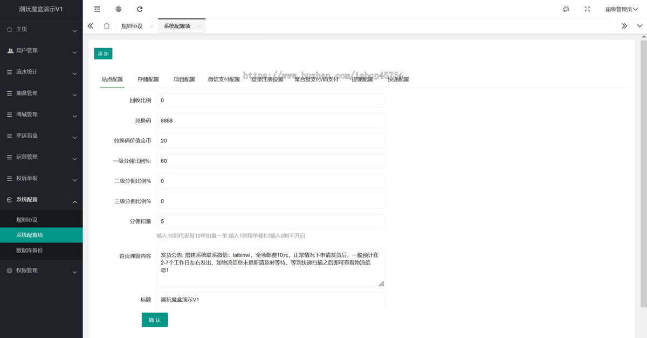Go to home tab house icon

click(107, 26)
